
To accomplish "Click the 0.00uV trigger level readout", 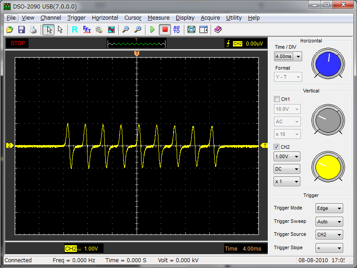I will click(x=254, y=43).
